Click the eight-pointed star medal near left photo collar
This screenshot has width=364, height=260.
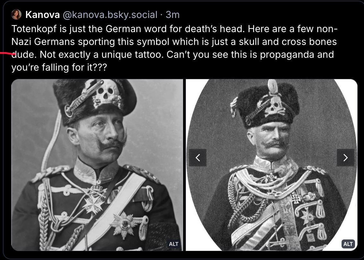[x=93, y=204]
